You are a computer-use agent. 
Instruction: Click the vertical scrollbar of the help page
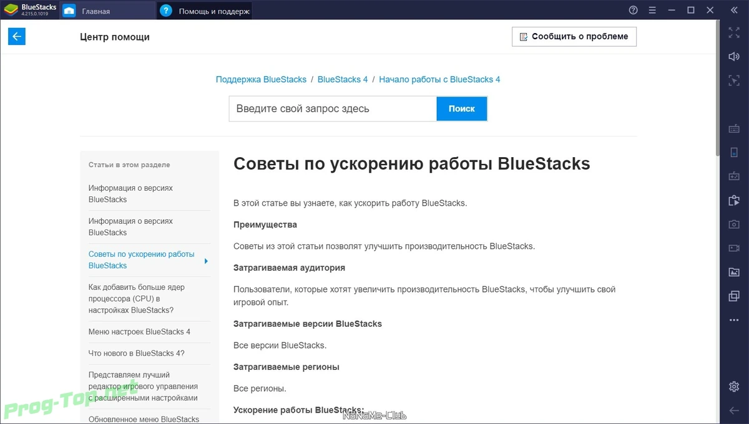point(717,87)
